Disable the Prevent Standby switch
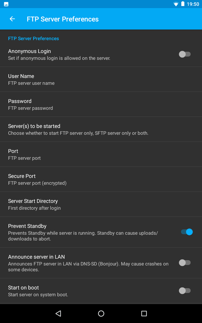The width and height of the screenshot is (202, 323). point(187,232)
